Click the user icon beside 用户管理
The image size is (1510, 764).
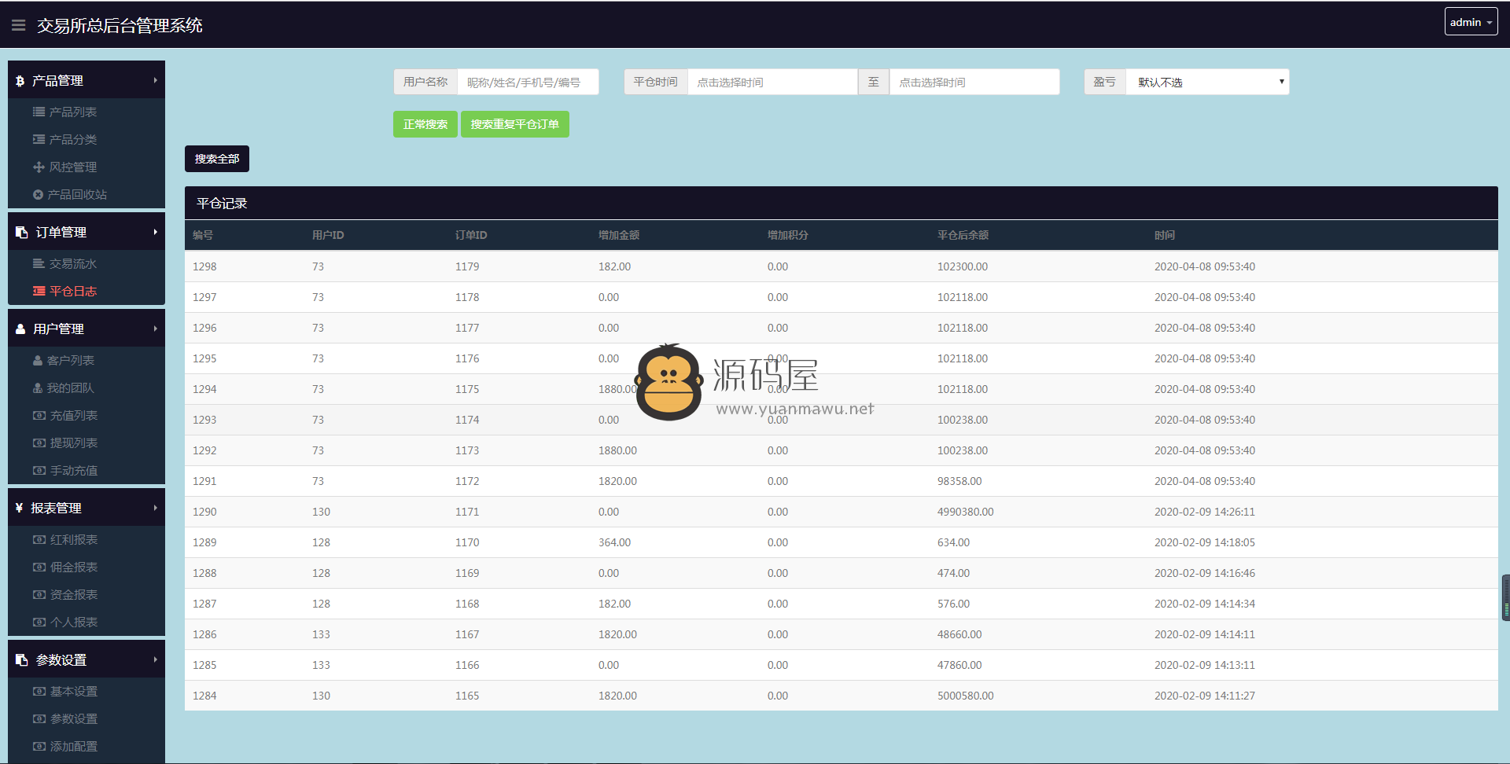(x=20, y=329)
